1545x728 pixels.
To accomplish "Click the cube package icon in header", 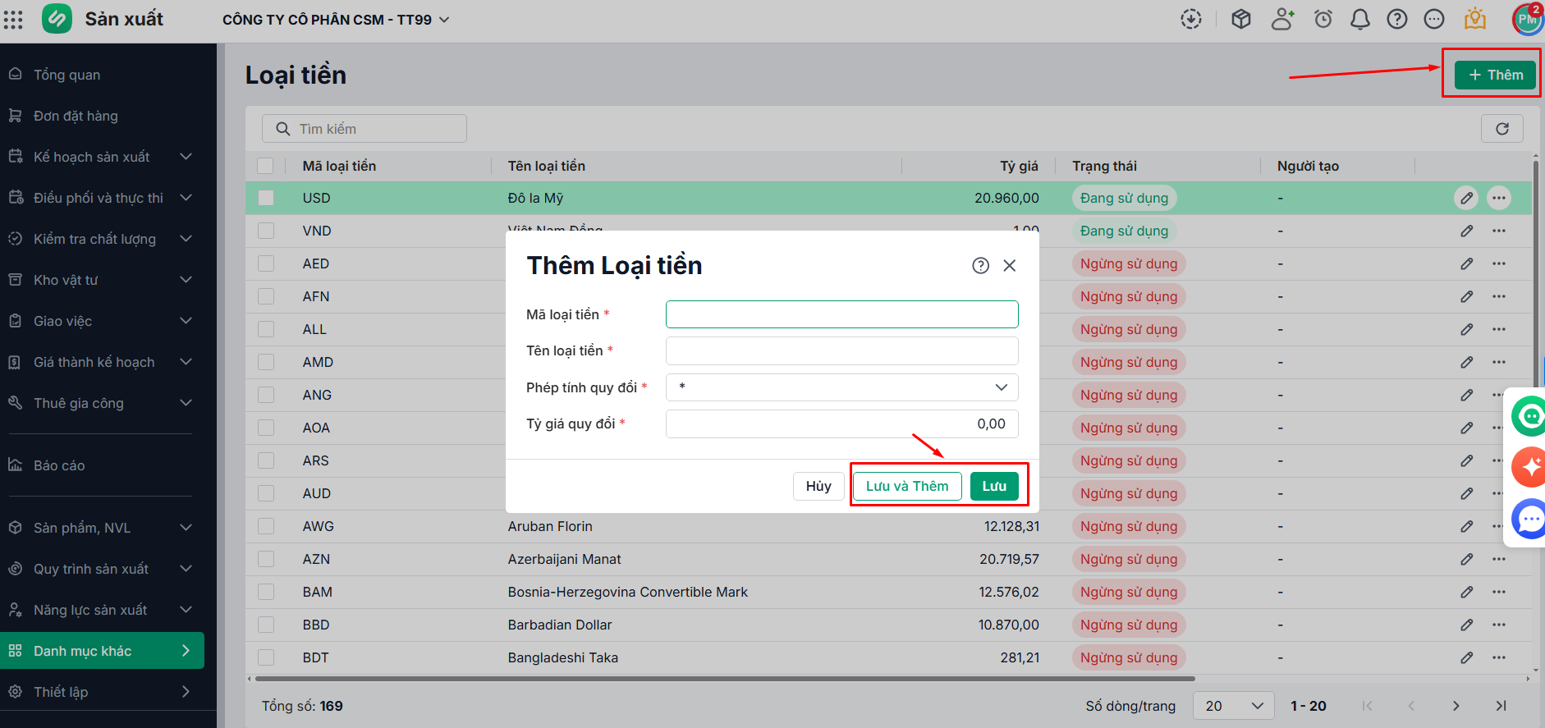I will click(1241, 19).
